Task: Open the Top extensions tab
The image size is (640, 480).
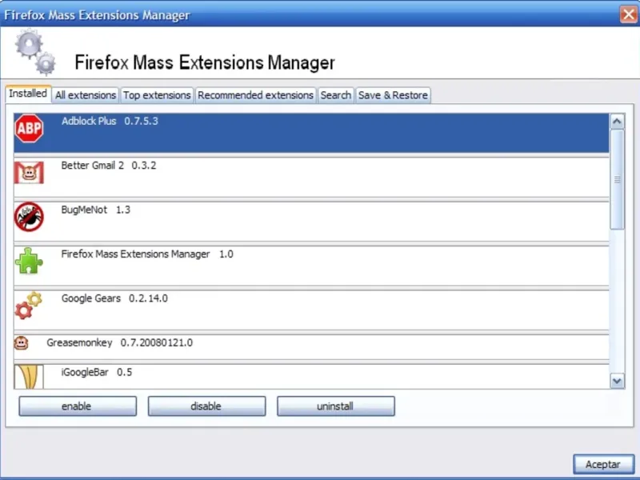Action: point(157,95)
